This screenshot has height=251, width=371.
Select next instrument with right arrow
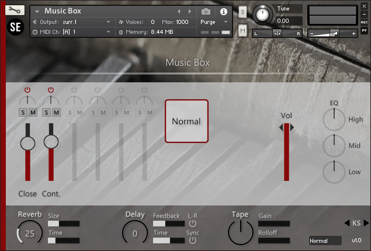click(190, 11)
